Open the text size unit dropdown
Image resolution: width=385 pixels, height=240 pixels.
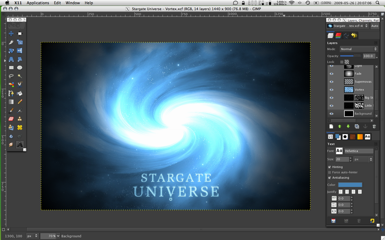[x=363, y=159]
